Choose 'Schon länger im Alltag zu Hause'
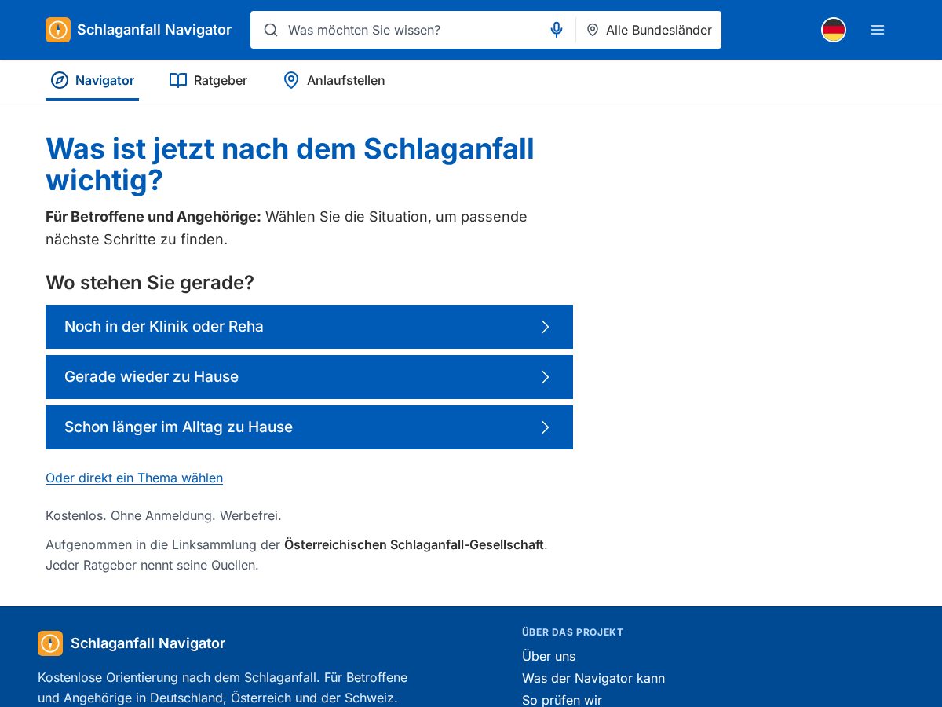The width and height of the screenshot is (942, 707). (309, 427)
